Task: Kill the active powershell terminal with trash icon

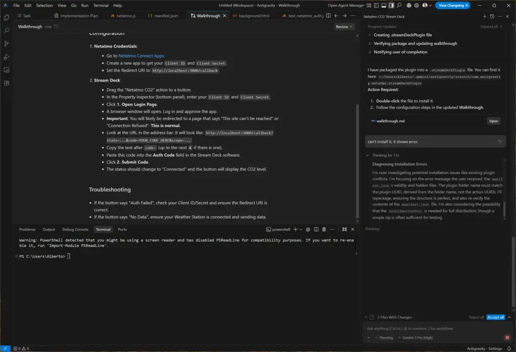Action: [x=325, y=229]
